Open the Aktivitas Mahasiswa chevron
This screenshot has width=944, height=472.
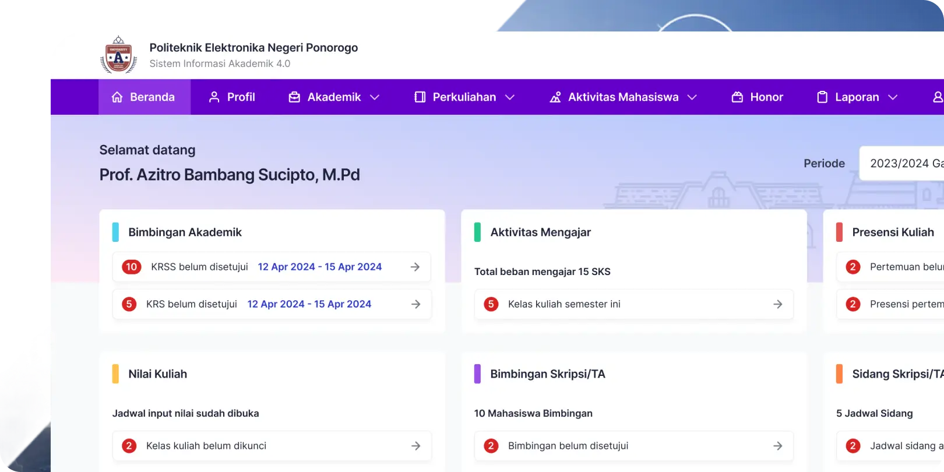pyautogui.click(x=692, y=97)
